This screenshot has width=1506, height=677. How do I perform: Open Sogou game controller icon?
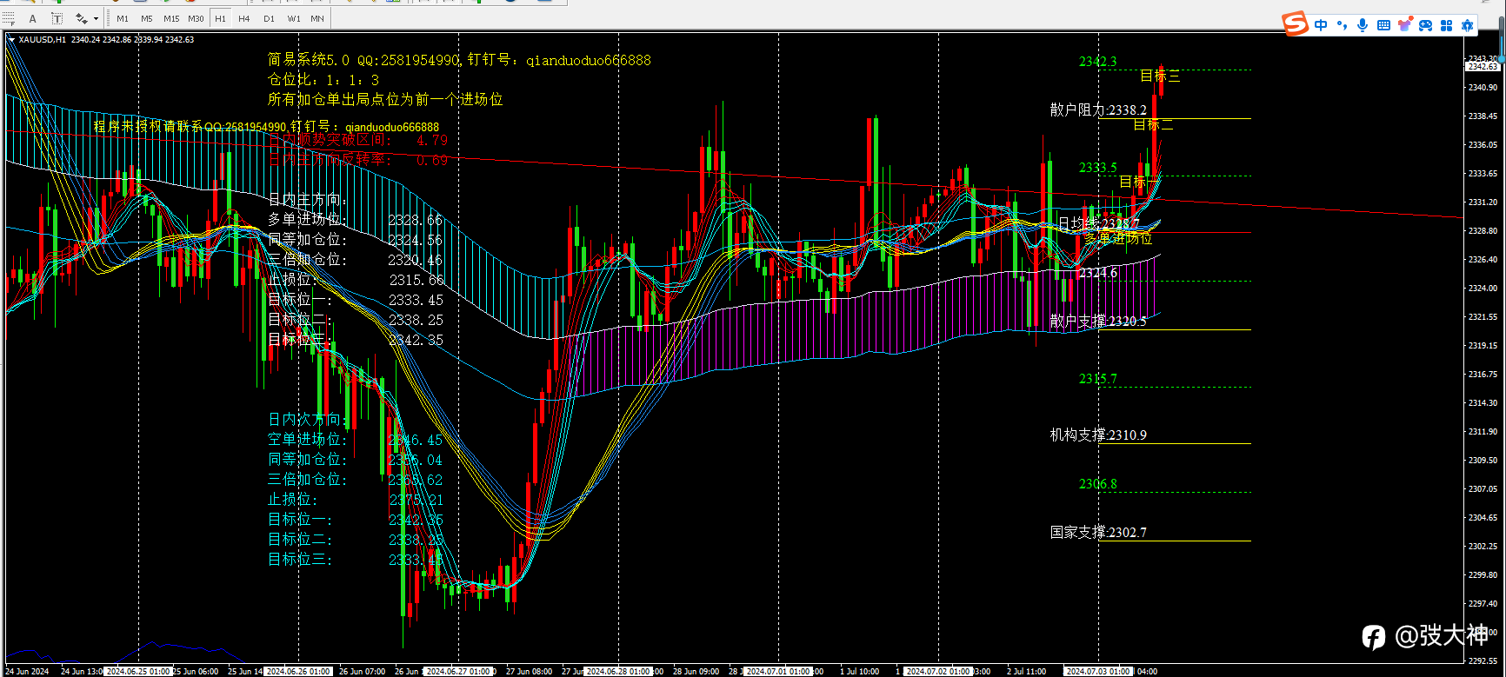click(x=1425, y=25)
